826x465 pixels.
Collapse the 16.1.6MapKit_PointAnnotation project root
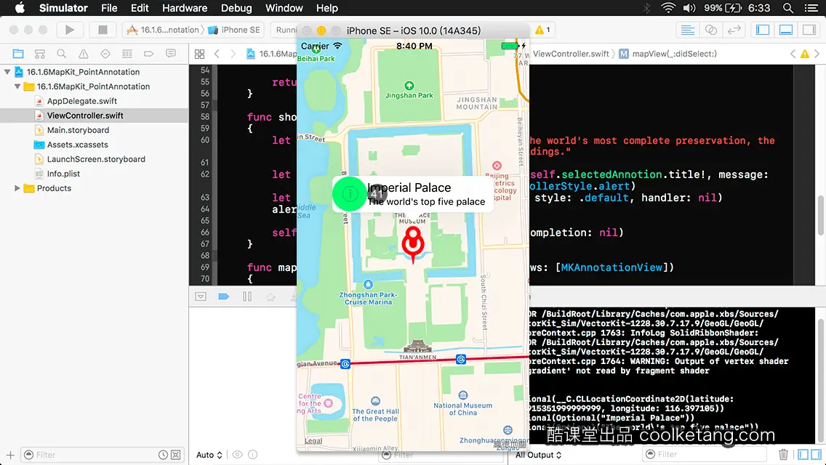tap(7, 72)
